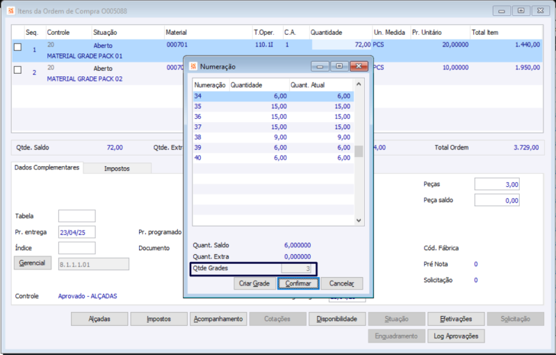The width and height of the screenshot is (556, 355).
Task: Click MATERIAL GRADE PACK 01 description
Action: [x=85, y=56]
